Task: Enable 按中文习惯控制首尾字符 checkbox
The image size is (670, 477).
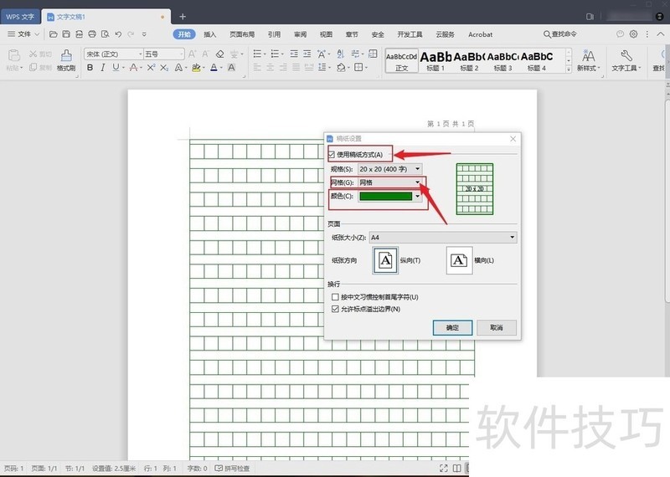Action: 336,297
